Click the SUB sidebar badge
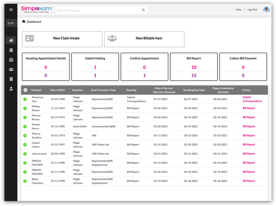 [11, 23]
